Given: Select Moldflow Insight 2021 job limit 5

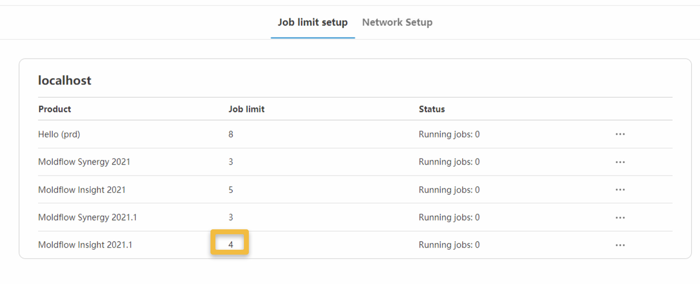Looking at the screenshot, I should click(x=230, y=190).
